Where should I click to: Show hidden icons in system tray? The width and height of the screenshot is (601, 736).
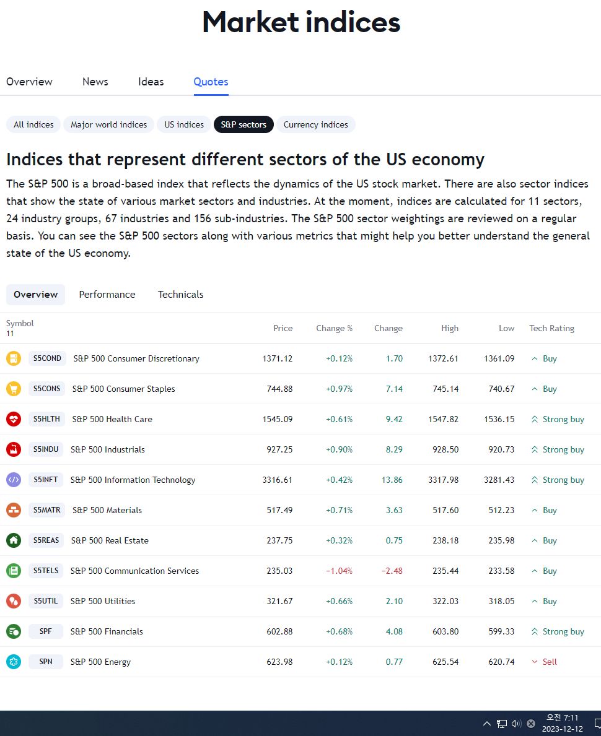coord(487,724)
